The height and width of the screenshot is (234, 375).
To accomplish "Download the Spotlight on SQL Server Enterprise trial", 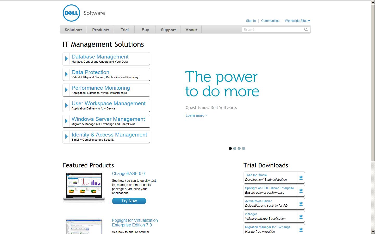I will tap(301, 191).
